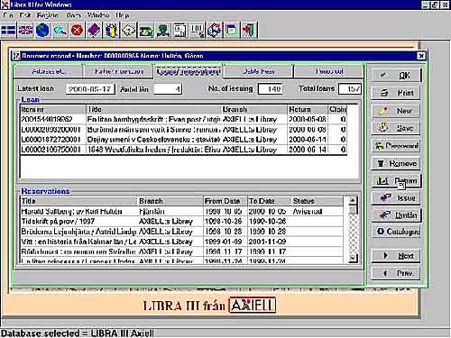Switch to the Debts Fees tab
This screenshot has width=451, height=338.
coord(259,71)
